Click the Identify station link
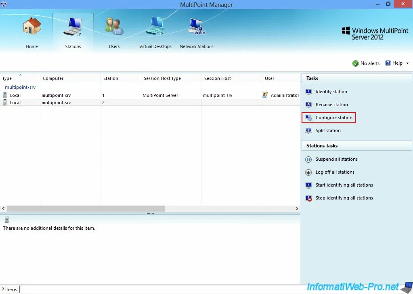This screenshot has height=294, width=413. point(331,92)
